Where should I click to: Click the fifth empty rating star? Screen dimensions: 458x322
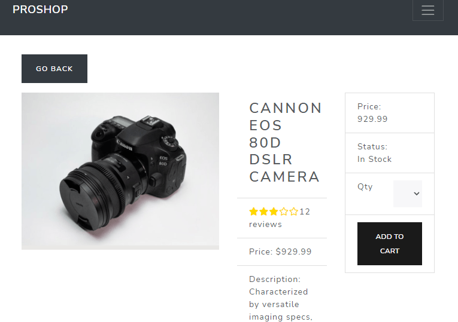(x=293, y=211)
